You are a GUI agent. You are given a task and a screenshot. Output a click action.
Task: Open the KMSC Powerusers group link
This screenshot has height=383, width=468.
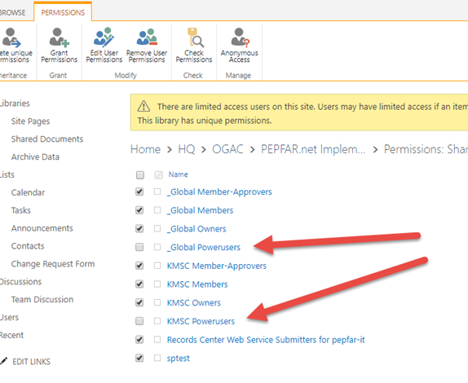[201, 321]
